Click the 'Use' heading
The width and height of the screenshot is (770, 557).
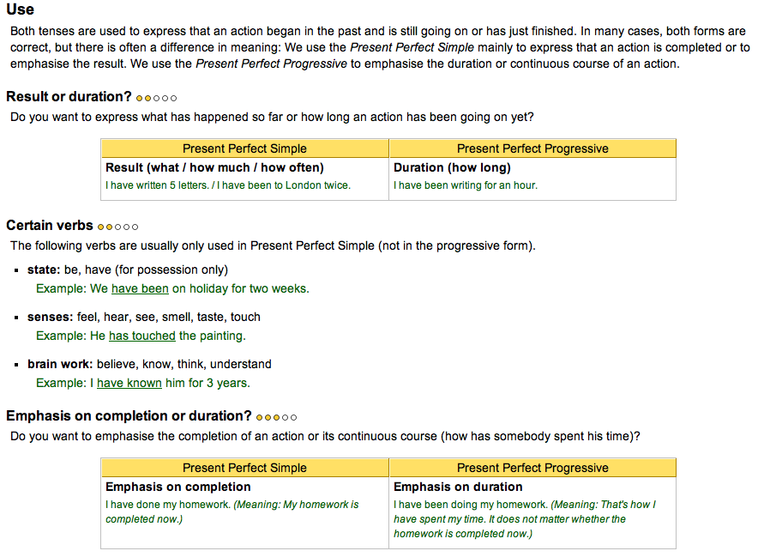click(20, 9)
